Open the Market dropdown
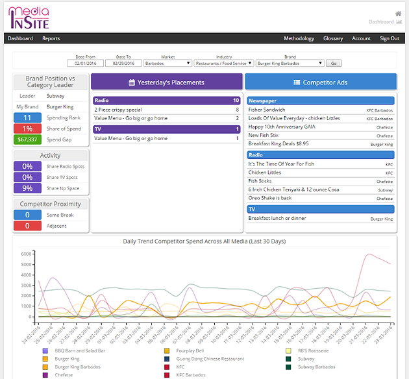Image resolution: width=409 pixels, height=379 pixels. pos(167,64)
